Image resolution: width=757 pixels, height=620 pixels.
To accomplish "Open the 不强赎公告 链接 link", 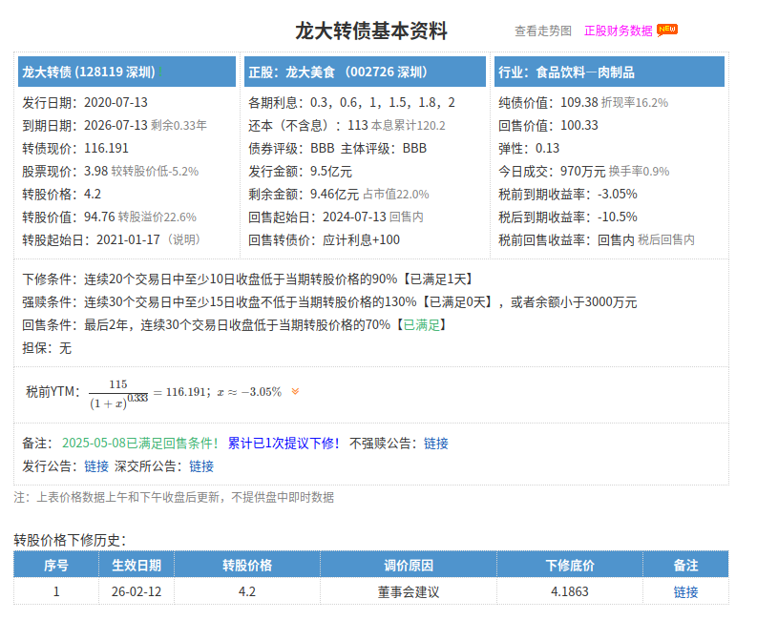I will [x=436, y=444].
